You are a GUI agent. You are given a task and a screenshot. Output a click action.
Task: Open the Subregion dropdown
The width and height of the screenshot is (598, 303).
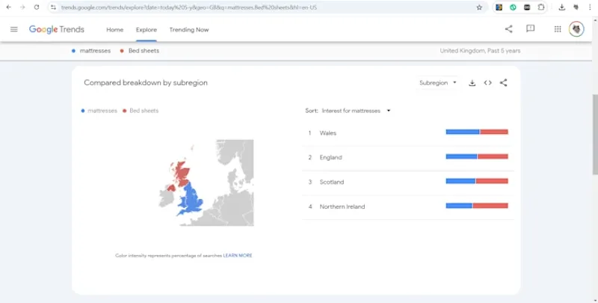pyautogui.click(x=437, y=83)
